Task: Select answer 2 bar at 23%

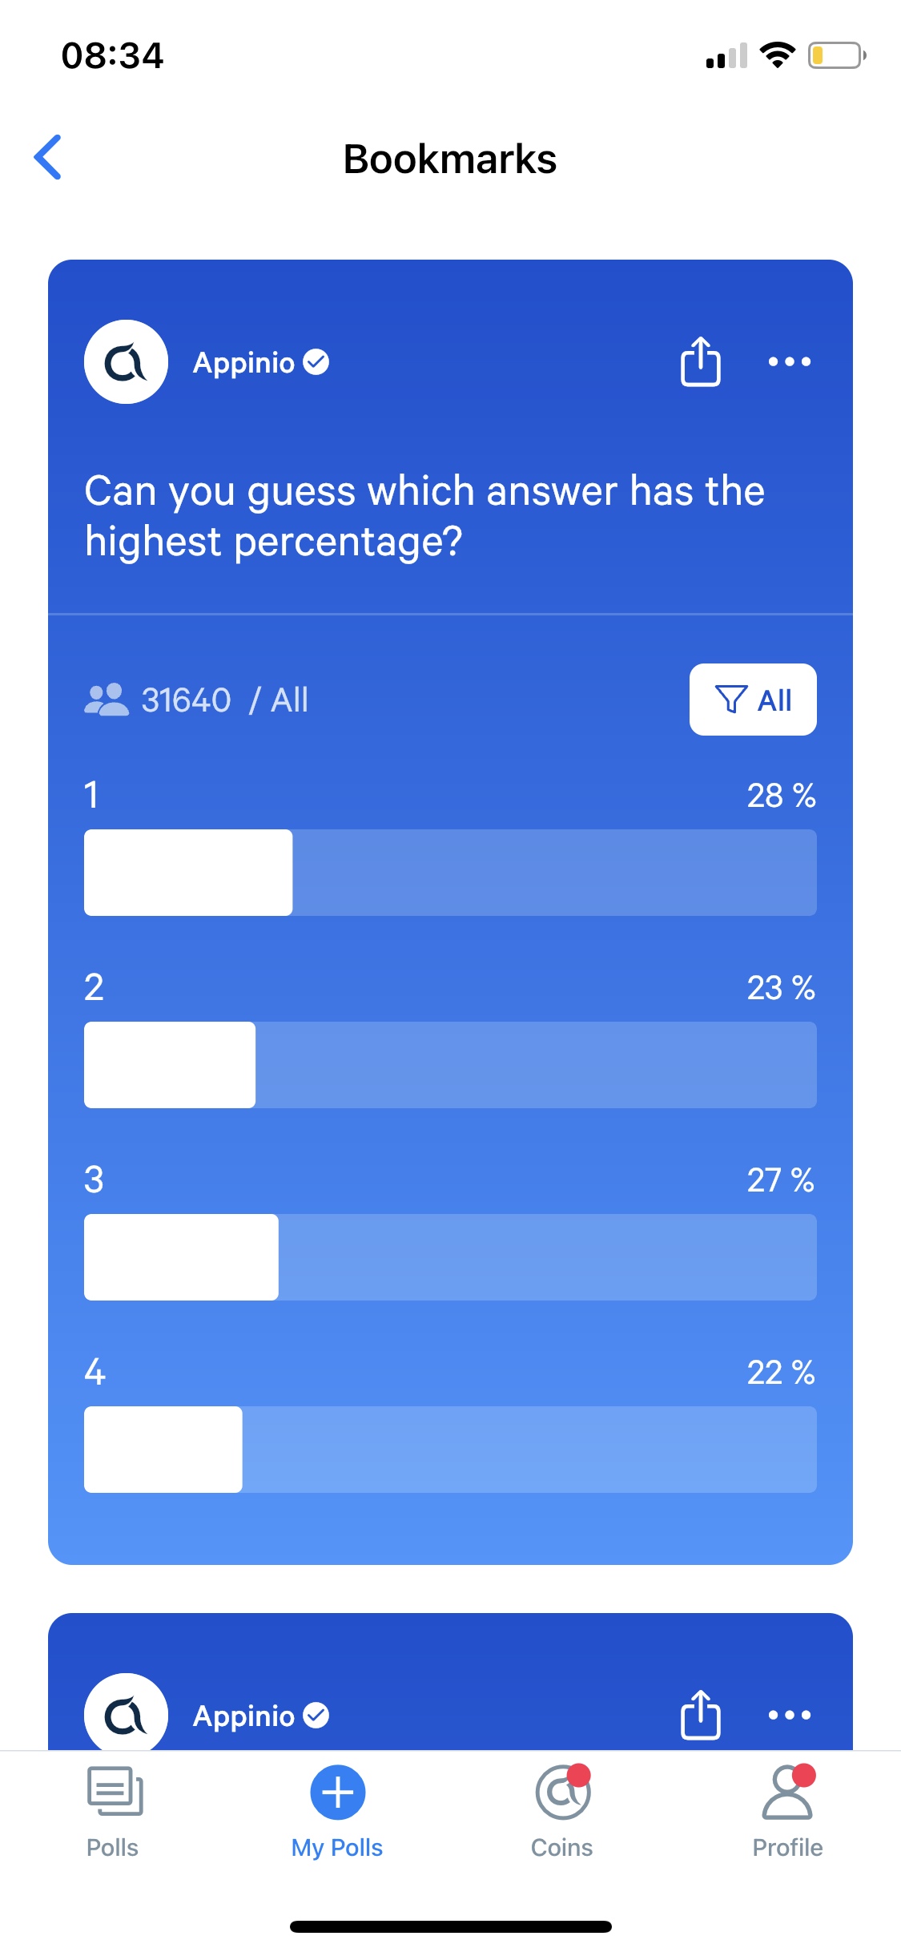Action: (450, 1064)
